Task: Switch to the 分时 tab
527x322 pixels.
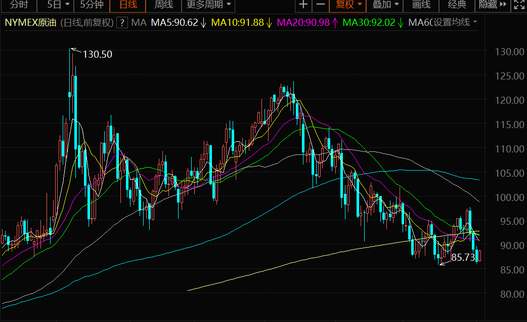Action: [x=19, y=5]
